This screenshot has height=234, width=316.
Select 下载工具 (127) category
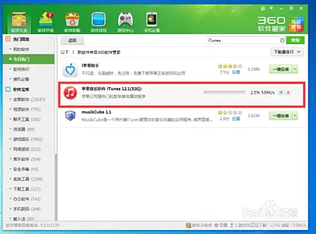[27, 189]
